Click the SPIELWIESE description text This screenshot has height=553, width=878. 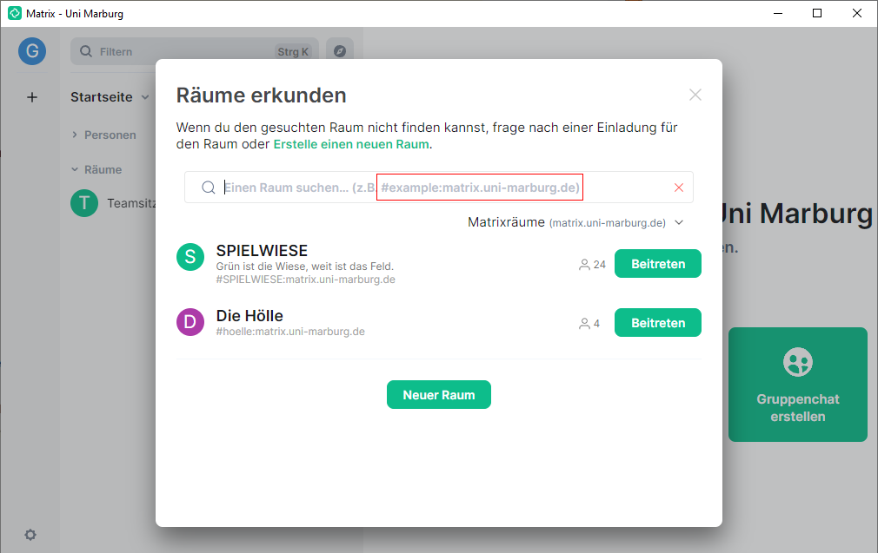[304, 267]
